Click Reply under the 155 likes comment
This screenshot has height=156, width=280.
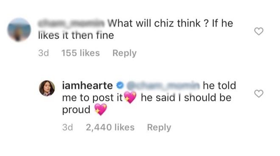coord(124,53)
